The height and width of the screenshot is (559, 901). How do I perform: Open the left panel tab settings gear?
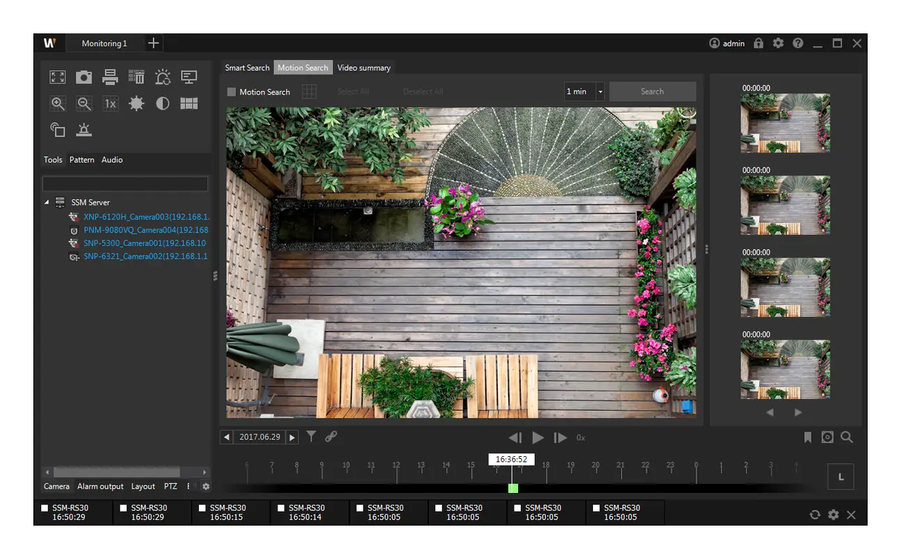click(x=206, y=487)
